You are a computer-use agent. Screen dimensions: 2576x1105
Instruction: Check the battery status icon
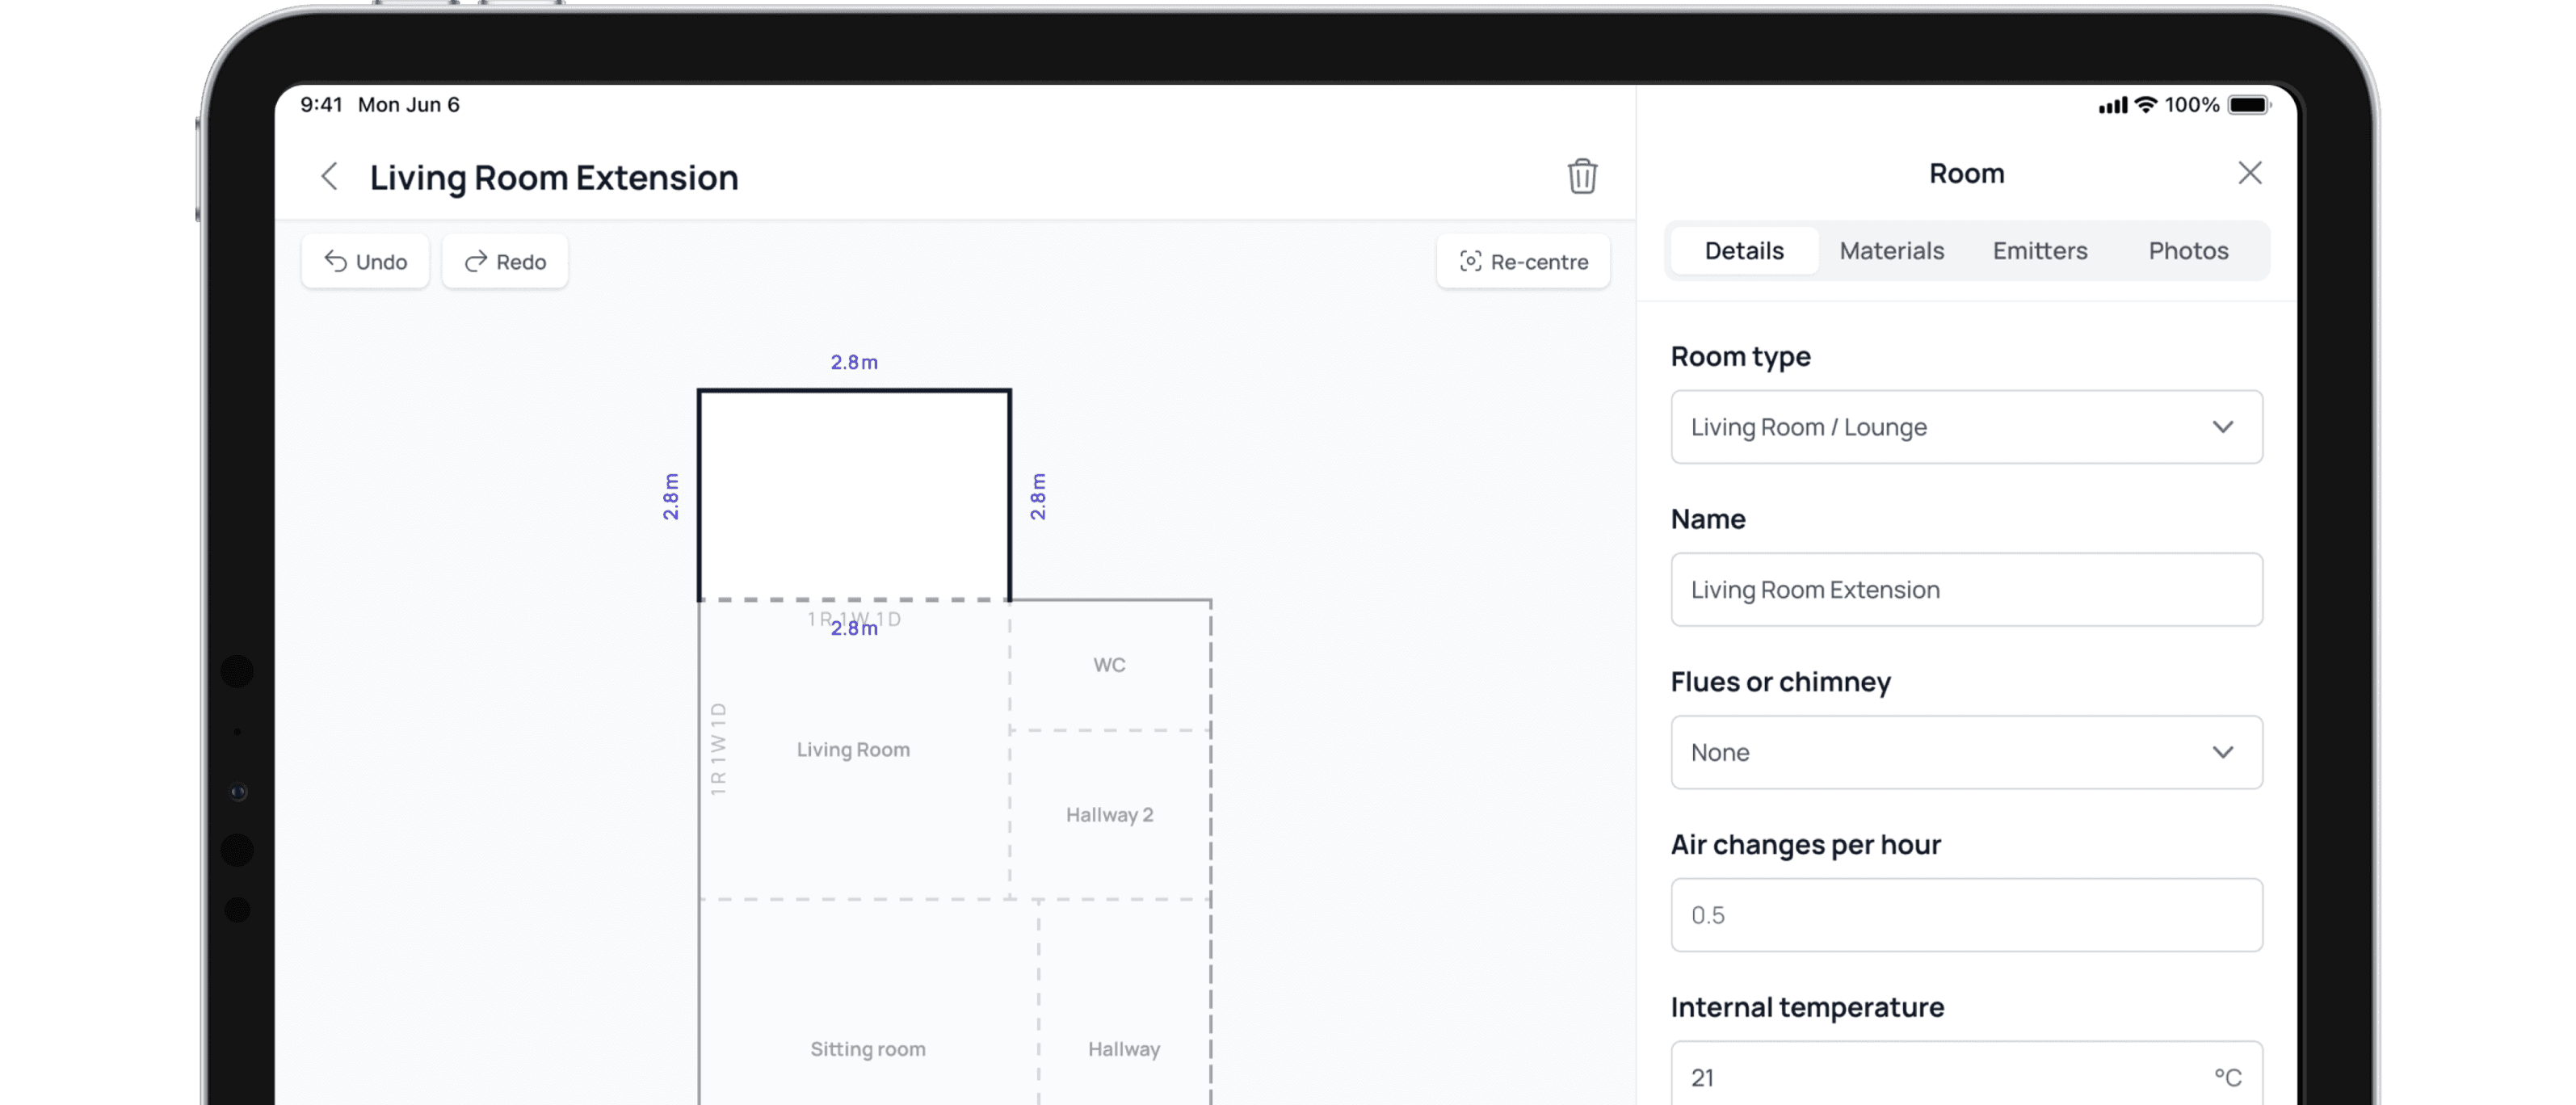pos(2248,105)
